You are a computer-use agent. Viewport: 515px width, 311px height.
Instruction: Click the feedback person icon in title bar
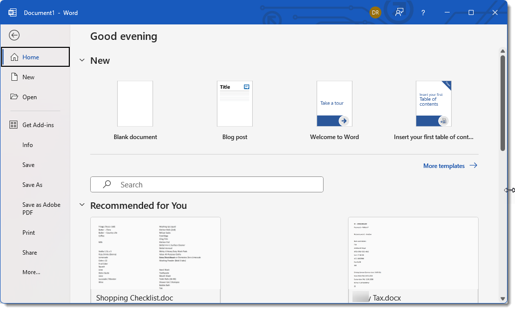(x=399, y=12)
